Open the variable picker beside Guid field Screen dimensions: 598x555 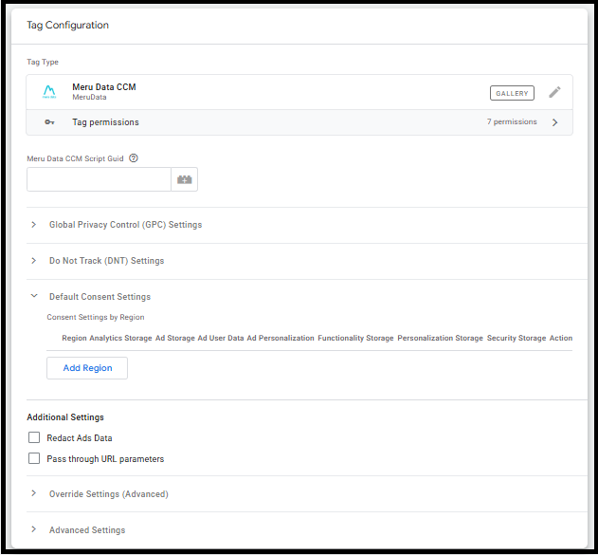click(184, 179)
